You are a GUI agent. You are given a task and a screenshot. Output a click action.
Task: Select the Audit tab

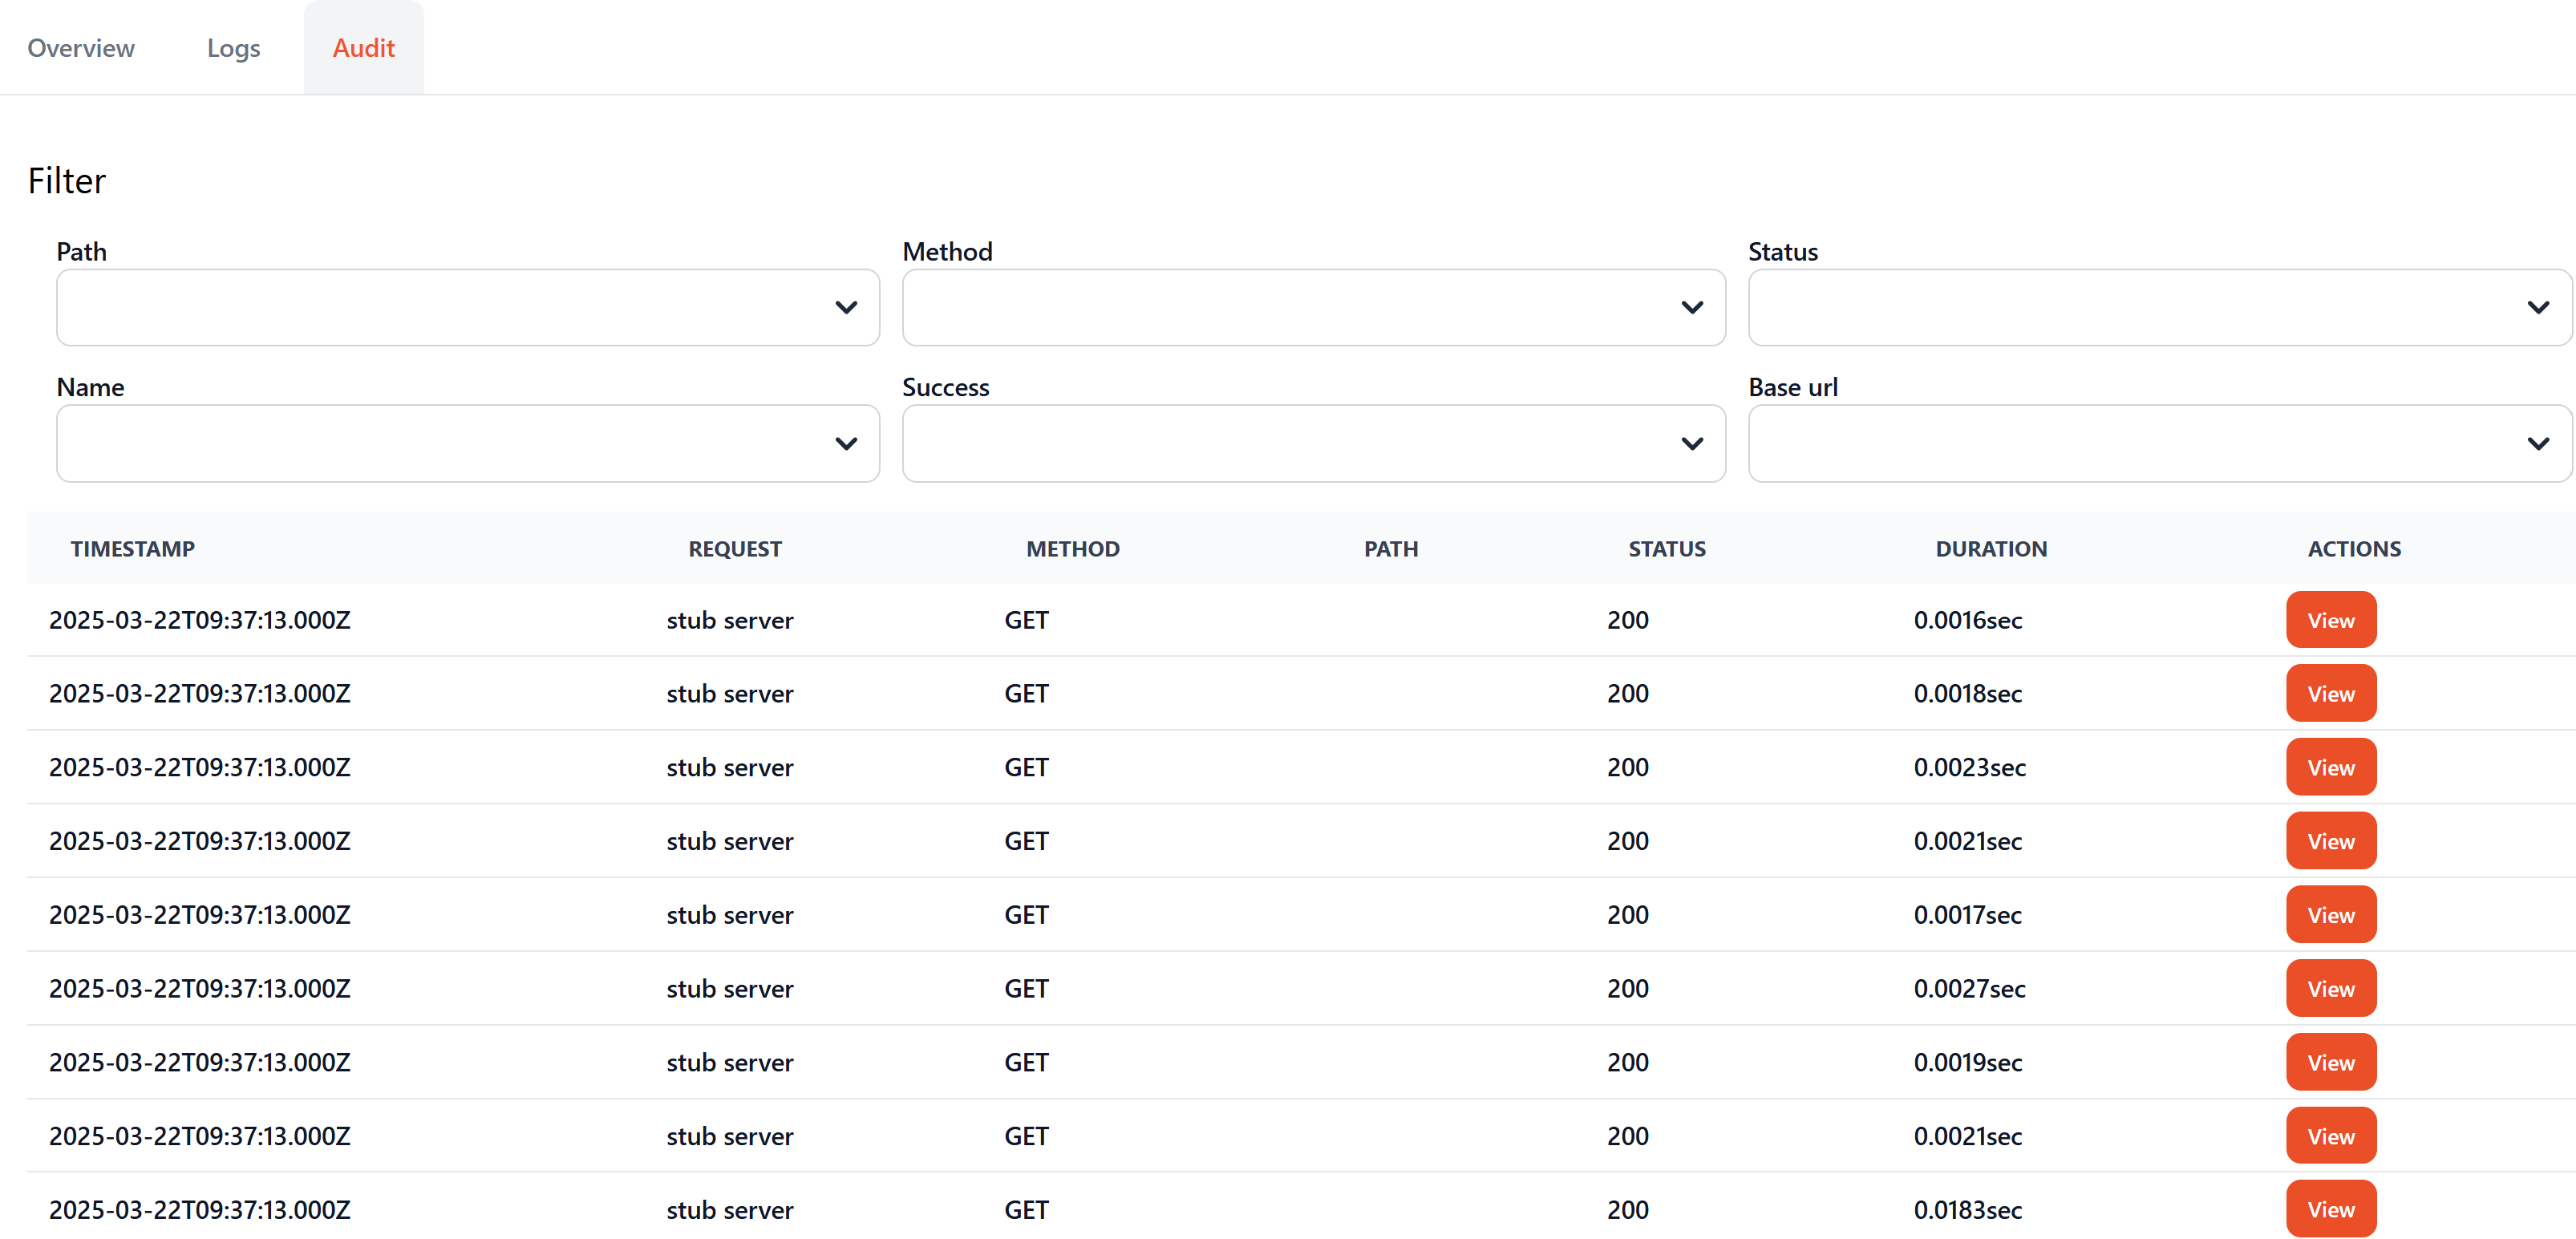coord(363,48)
